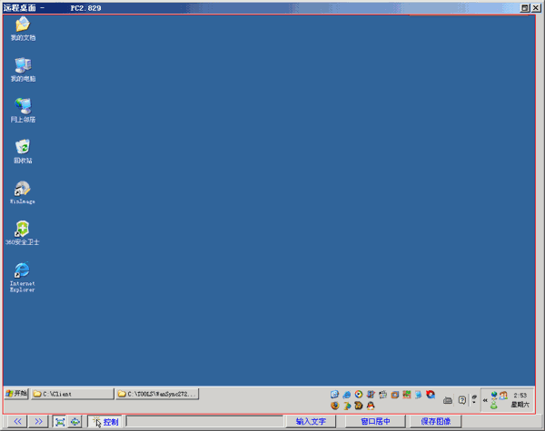Switch to the C:\TOOLS\WanSync taskbar window
Viewport: 545px width, 431px height.
tap(157, 394)
